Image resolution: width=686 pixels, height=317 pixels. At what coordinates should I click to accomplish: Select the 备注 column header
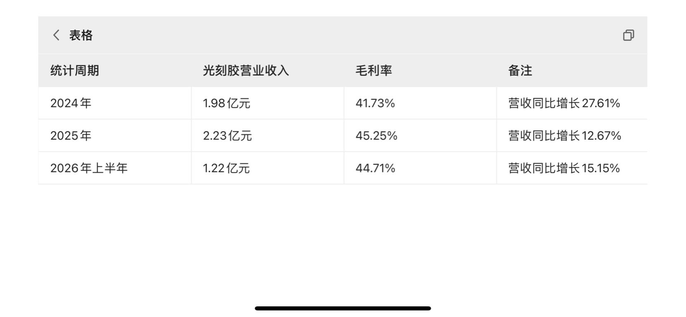pyautogui.click(x=520, y=71)
